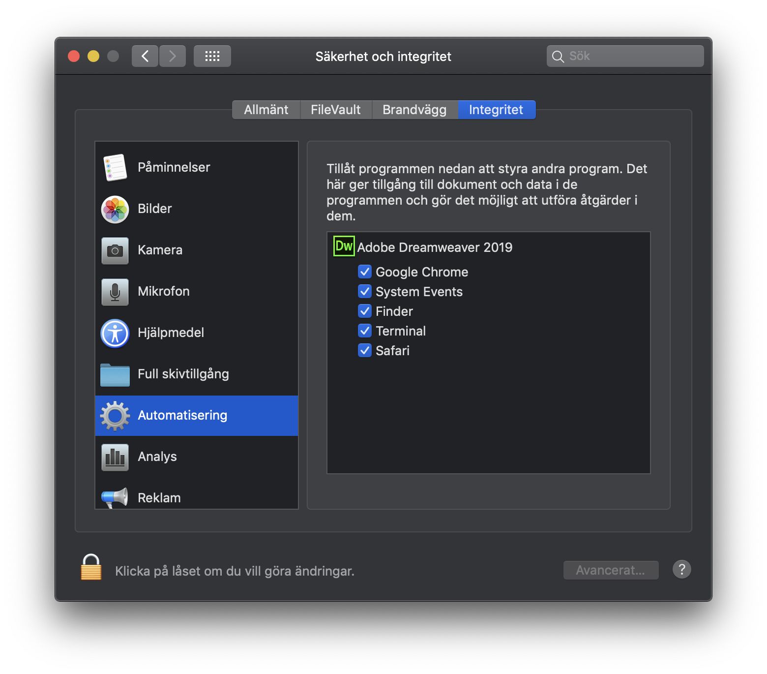Click the Reklam megaphone icon

tap(115, 498)
